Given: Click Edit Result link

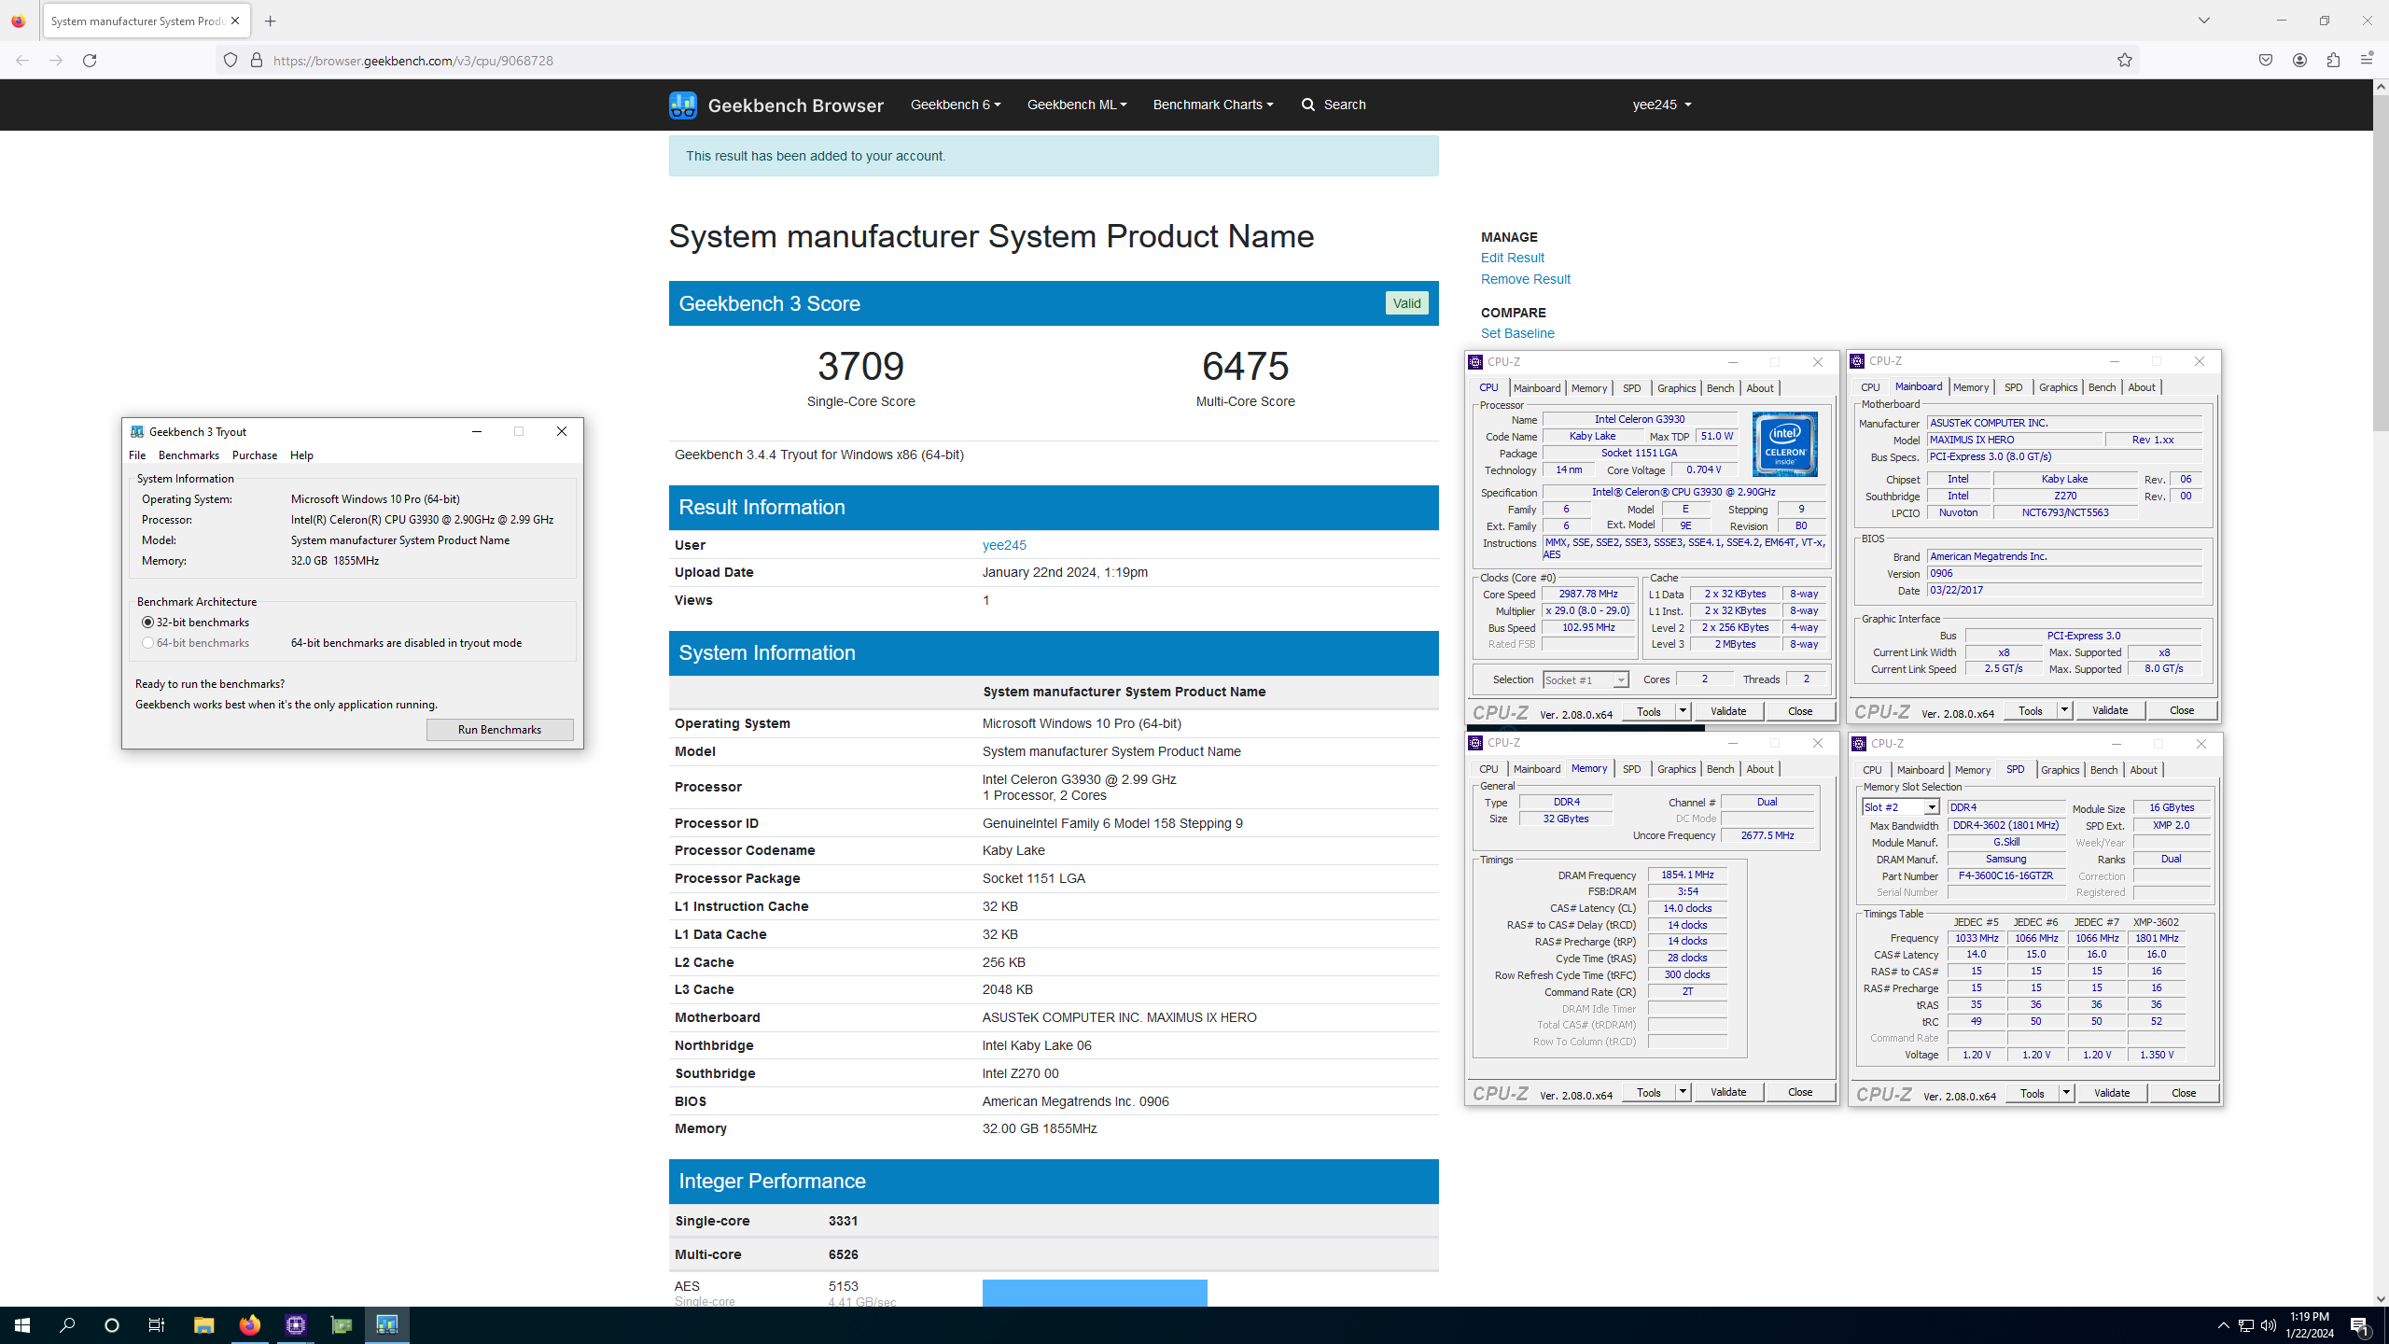Looking at the screenshot, I should click(x=1512, y=258).
